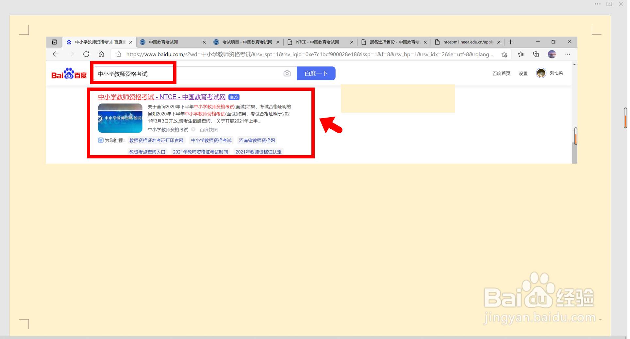
Task: Open the Collections icon in toolbar
Action: click(536, 54)
